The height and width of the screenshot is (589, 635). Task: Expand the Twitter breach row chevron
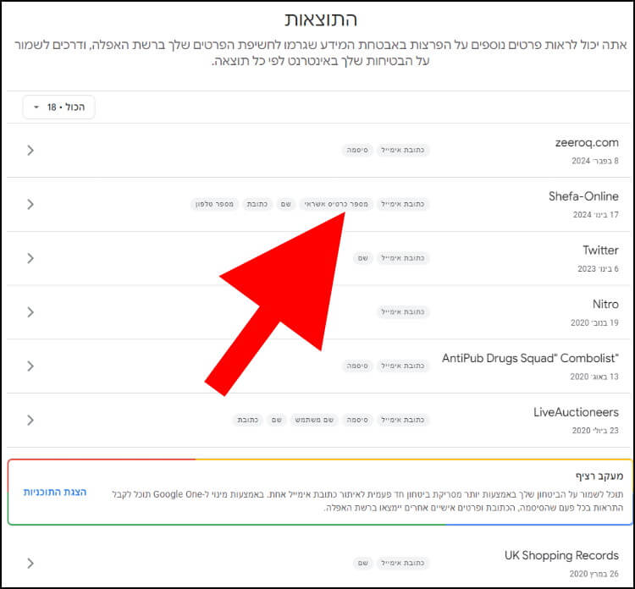[30, 258]
